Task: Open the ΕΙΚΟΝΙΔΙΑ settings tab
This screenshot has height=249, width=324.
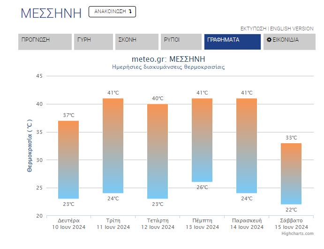Action: click(289, 42)
